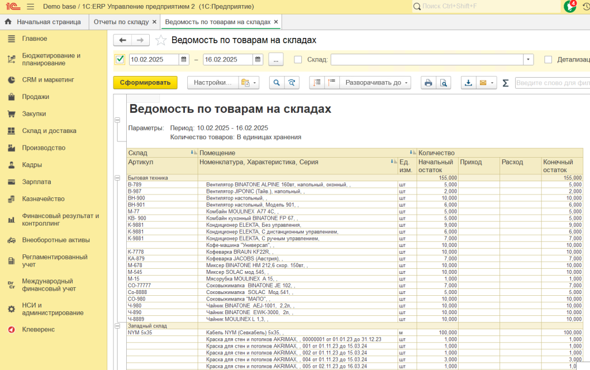Image resolution: width=590 pixels, height=370 pixels.
Task: Collapse the Бытовая техника group
Action: [118, 178]
